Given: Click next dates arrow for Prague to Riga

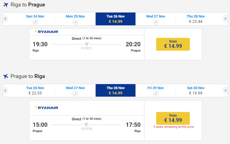Looking at the screenshot, I should point(226,90).
